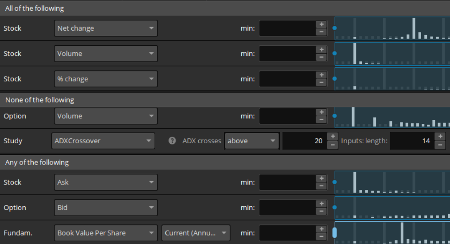The height and width of the screenshot is (244, 450).
Task: Click the Net change min input field
Action: 287,28
